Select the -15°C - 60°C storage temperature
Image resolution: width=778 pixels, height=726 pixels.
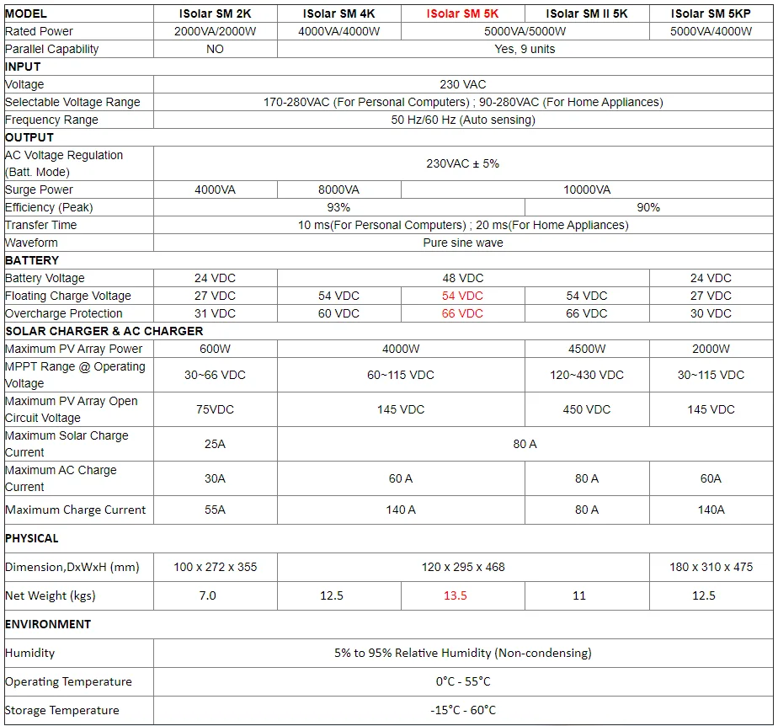click(462, 711)
